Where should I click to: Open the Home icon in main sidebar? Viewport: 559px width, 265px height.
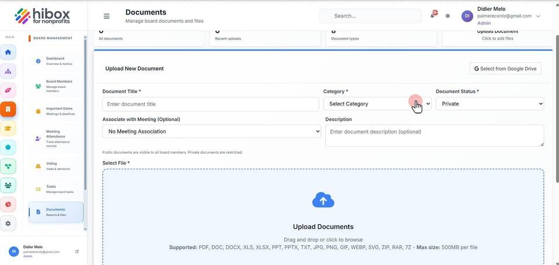8,52
